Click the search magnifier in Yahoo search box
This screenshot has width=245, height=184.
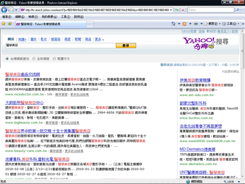(x=238, y=10)
